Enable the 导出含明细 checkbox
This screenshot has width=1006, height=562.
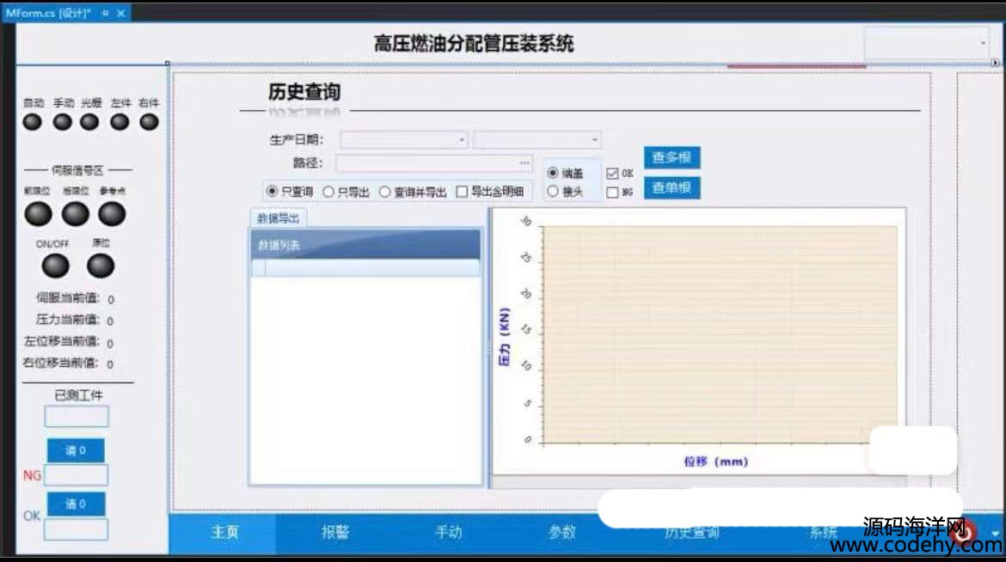[x=462, y=192]
